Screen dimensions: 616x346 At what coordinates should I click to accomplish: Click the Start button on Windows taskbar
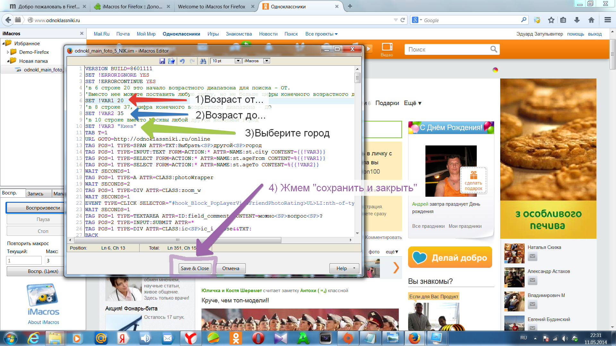pos(11,338)
